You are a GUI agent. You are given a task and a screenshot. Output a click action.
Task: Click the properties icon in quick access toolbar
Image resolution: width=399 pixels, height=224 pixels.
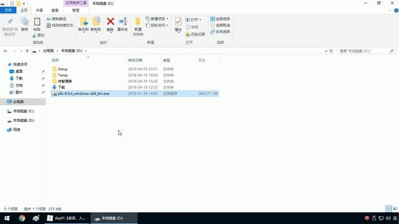[x=12, y=3]
